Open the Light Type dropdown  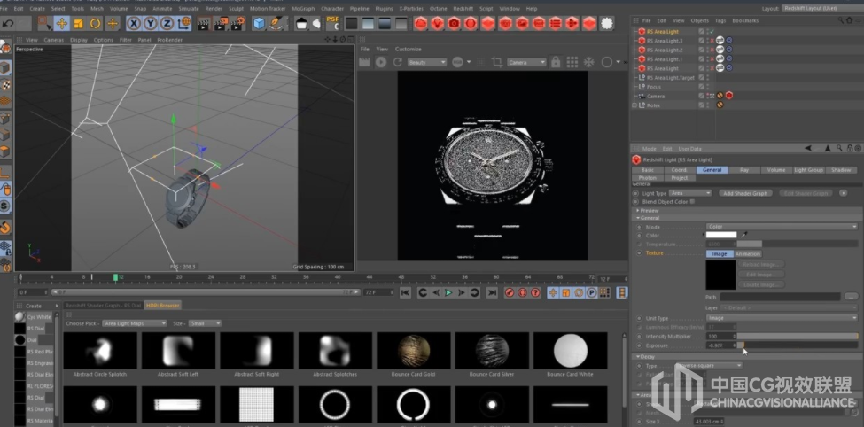[x=691, y=193]
